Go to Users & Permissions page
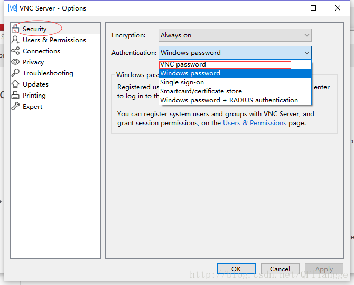Image resolution: width=354 pixels, height=285 pixels. 55,40
